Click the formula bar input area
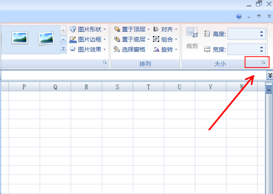The width and height of the screenshot is (273, 194). (x=134, y=75)
